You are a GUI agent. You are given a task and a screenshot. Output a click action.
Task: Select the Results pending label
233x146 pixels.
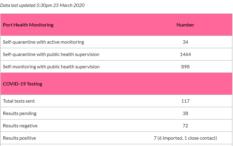20,113
